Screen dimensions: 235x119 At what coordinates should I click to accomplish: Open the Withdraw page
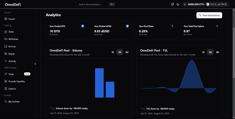coord(13,39)
